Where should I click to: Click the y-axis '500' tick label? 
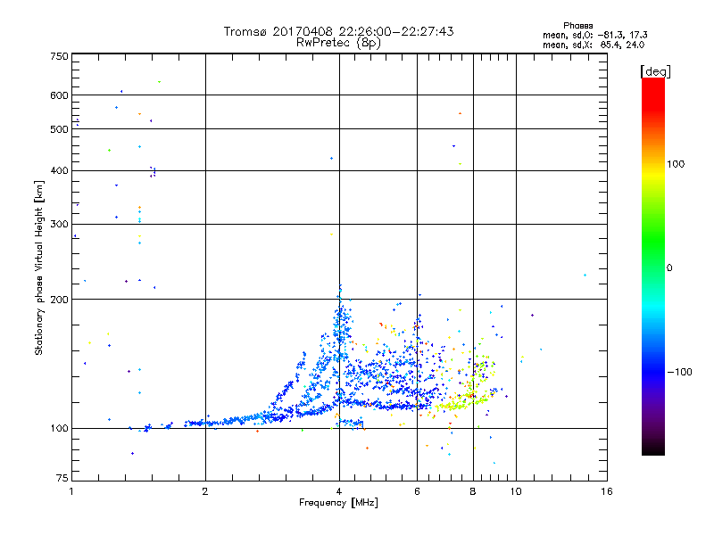pyautogui.click(x=59, y=129)
